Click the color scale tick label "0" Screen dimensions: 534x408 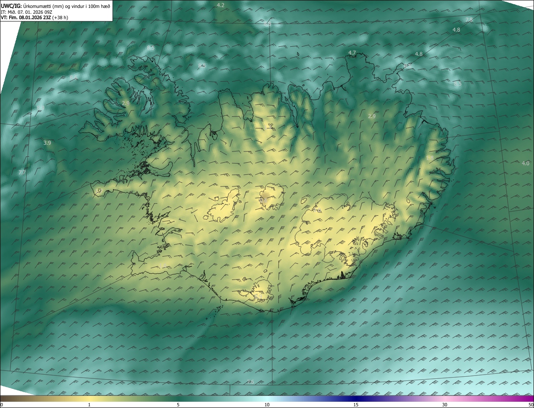(2, 405)
